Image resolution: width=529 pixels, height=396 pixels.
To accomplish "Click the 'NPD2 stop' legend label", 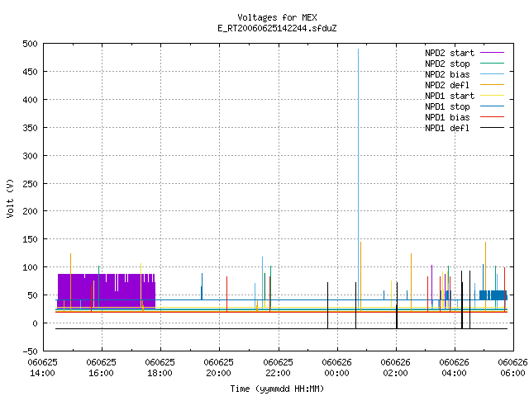I will point(447,64).
